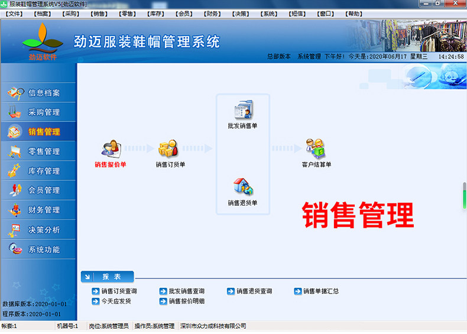Open the 决策 menu
467x334 pixels.
click(x=241, y=14)
